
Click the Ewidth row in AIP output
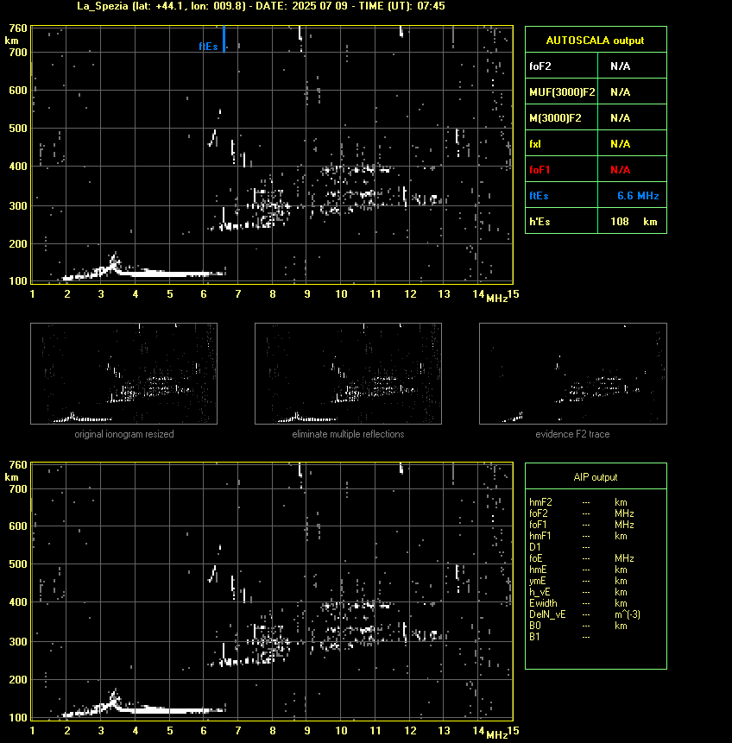(x=578, y=603)
